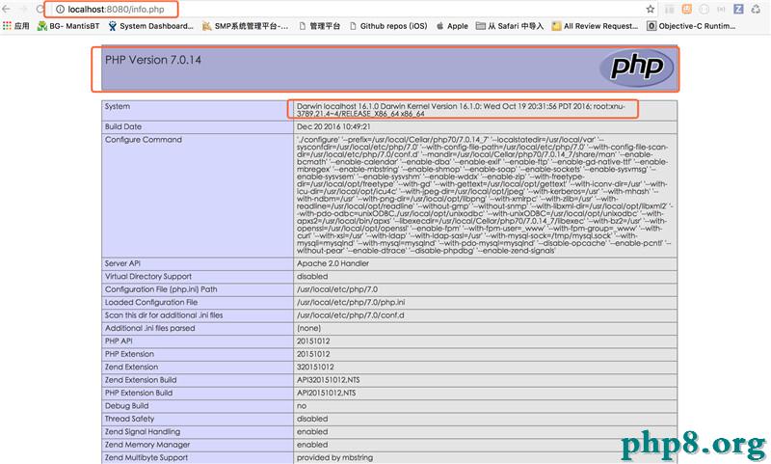Image resolution: width=771 pixels, height=464 pixels.
Task: Click the recycle arrows extension icon
Action: coord(756,9)
